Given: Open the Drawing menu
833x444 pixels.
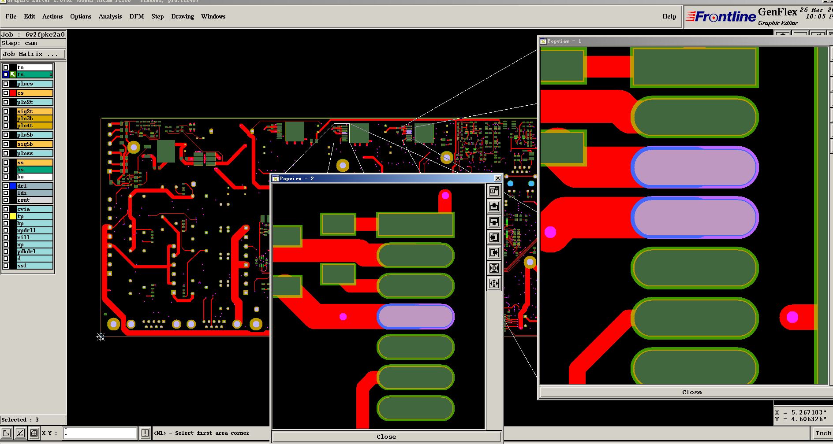Looking at the screenshot, I should coord(183,16).
